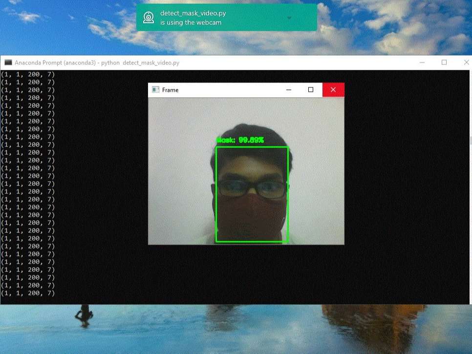Click the red X icon on the Frame window
This screenshot has width=472, height=354.
(x=333, y=90)
